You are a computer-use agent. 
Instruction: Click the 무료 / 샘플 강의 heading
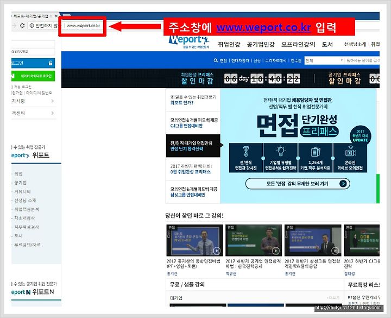[x=187, y=284]
